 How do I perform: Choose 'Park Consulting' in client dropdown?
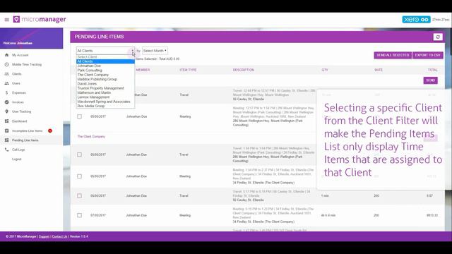click(105, 71)
